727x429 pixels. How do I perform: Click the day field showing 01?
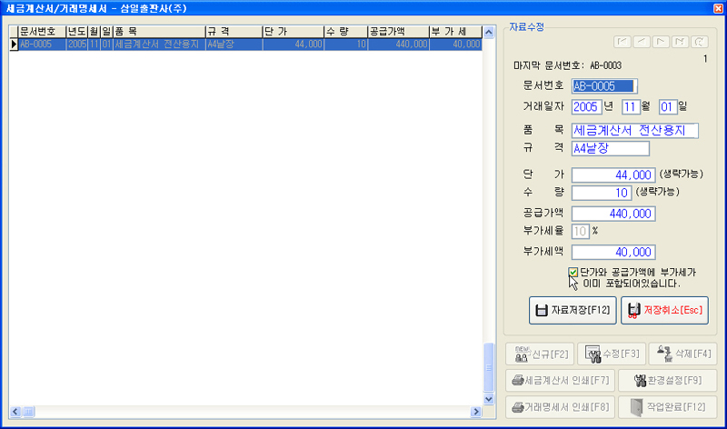click(668, 107)
